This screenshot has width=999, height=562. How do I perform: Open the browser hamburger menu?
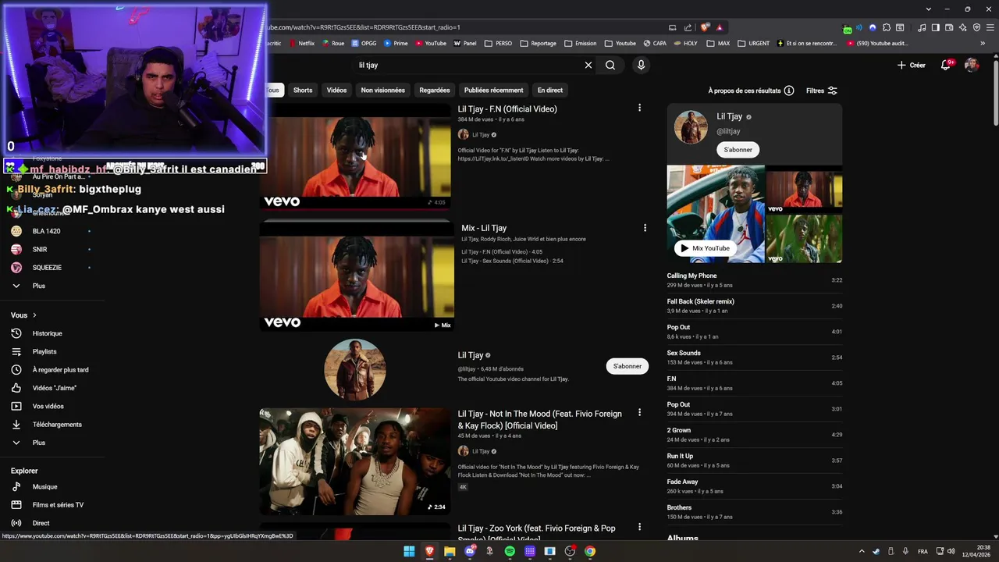(x=990, y=27)
